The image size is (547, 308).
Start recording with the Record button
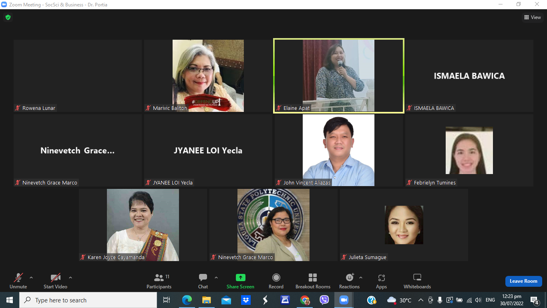click(276, 281)
